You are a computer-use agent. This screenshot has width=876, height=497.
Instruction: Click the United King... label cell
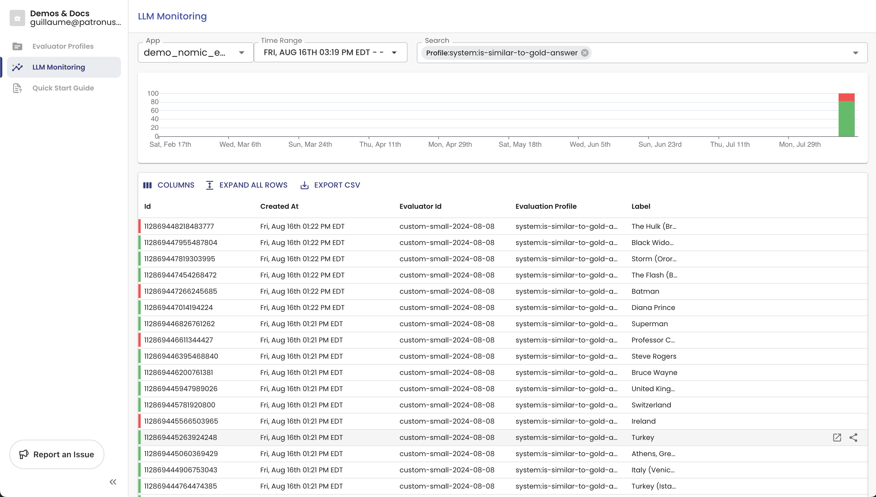(x=653, y=389)
